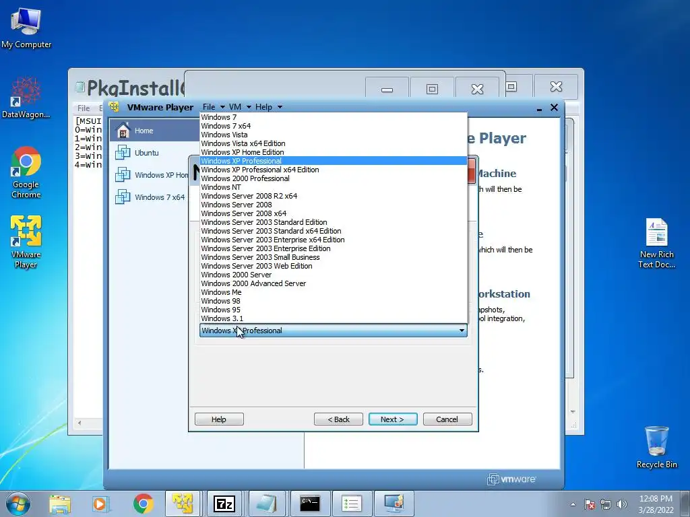Open the New Rich Text Document icon
This screenshot has width=690, height=517.
point(656,243)
